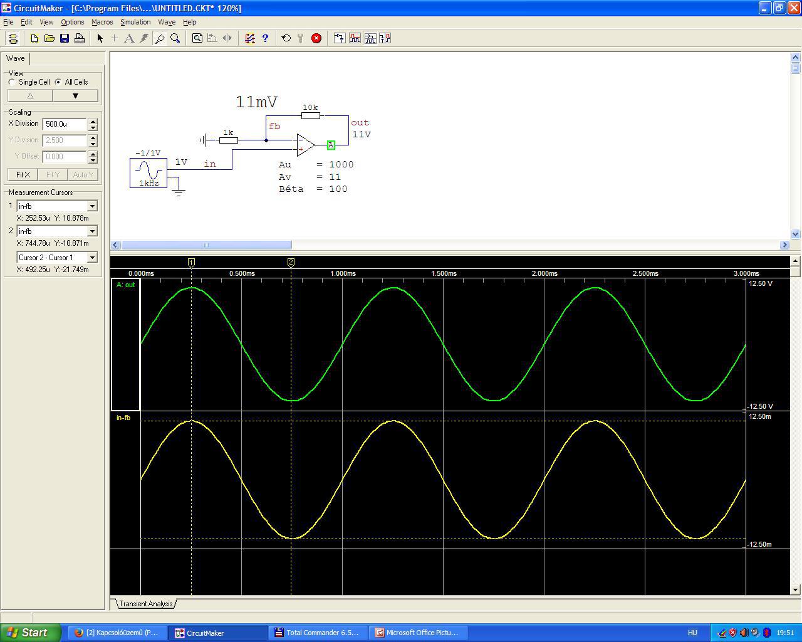Open the Simulation menu

[135, 22]
